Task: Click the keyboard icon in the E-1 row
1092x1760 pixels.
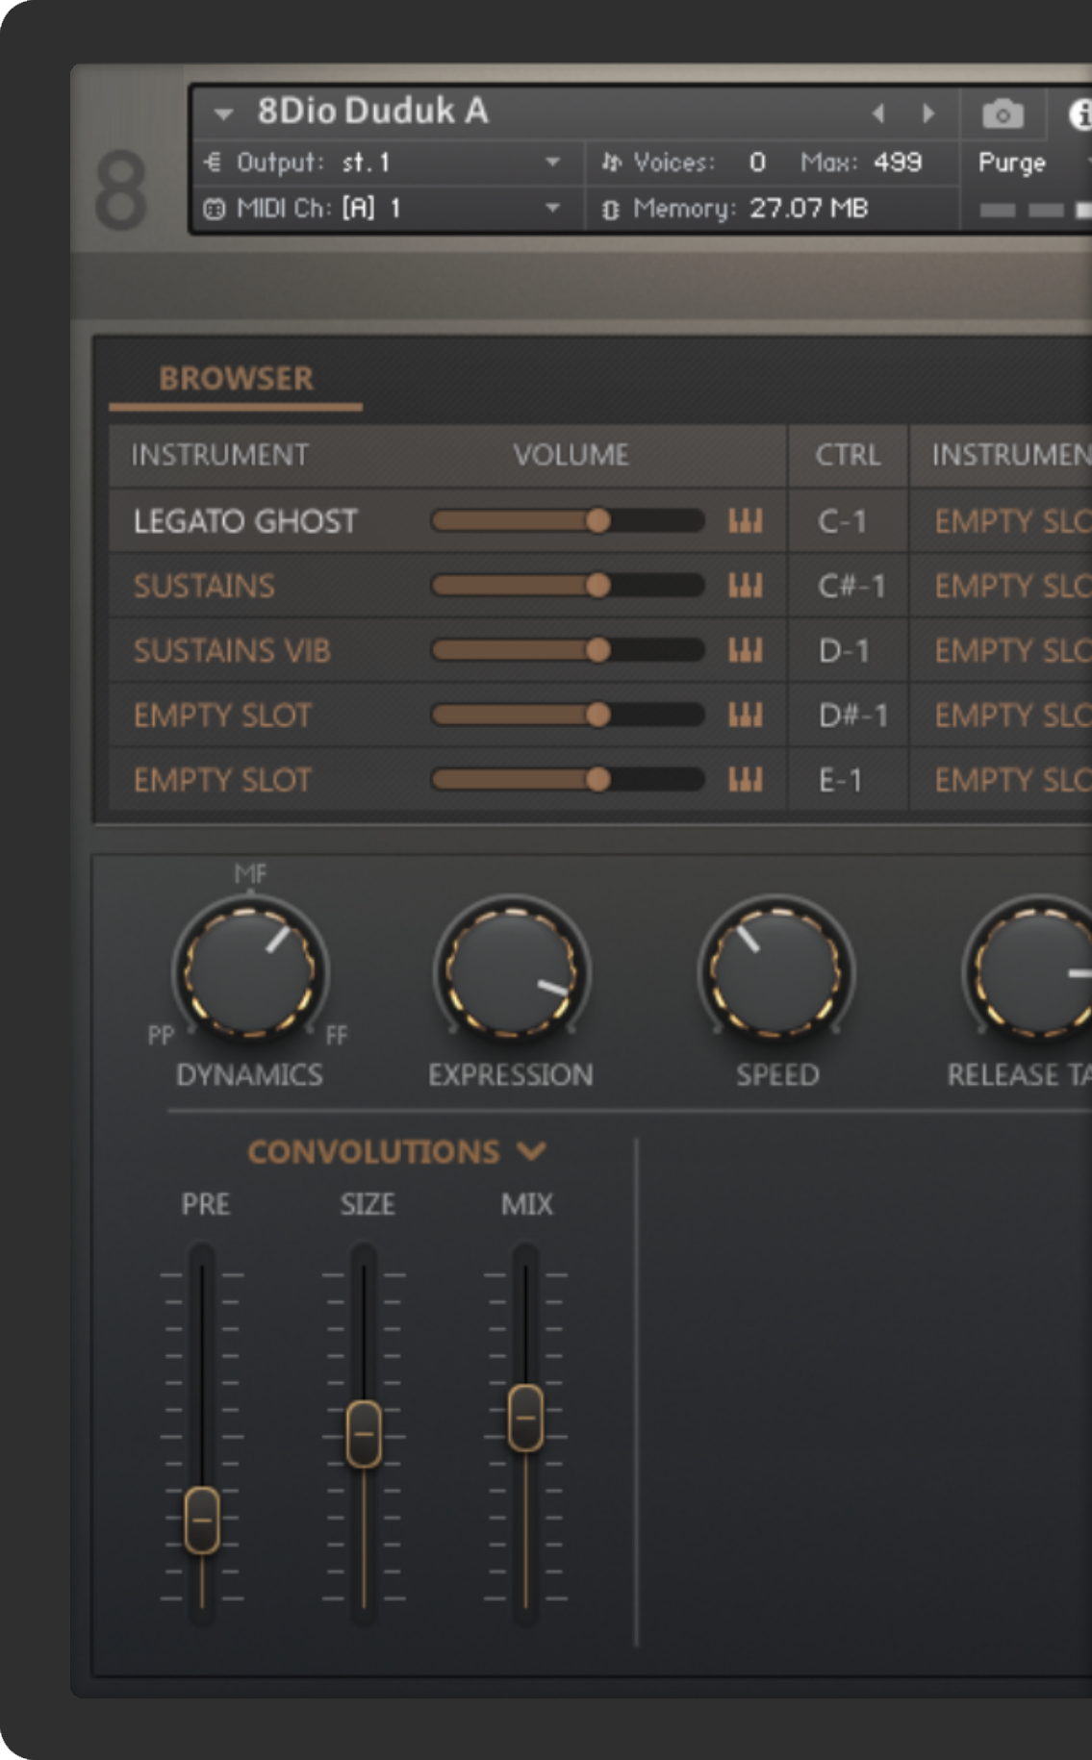Action: (746, 779)
